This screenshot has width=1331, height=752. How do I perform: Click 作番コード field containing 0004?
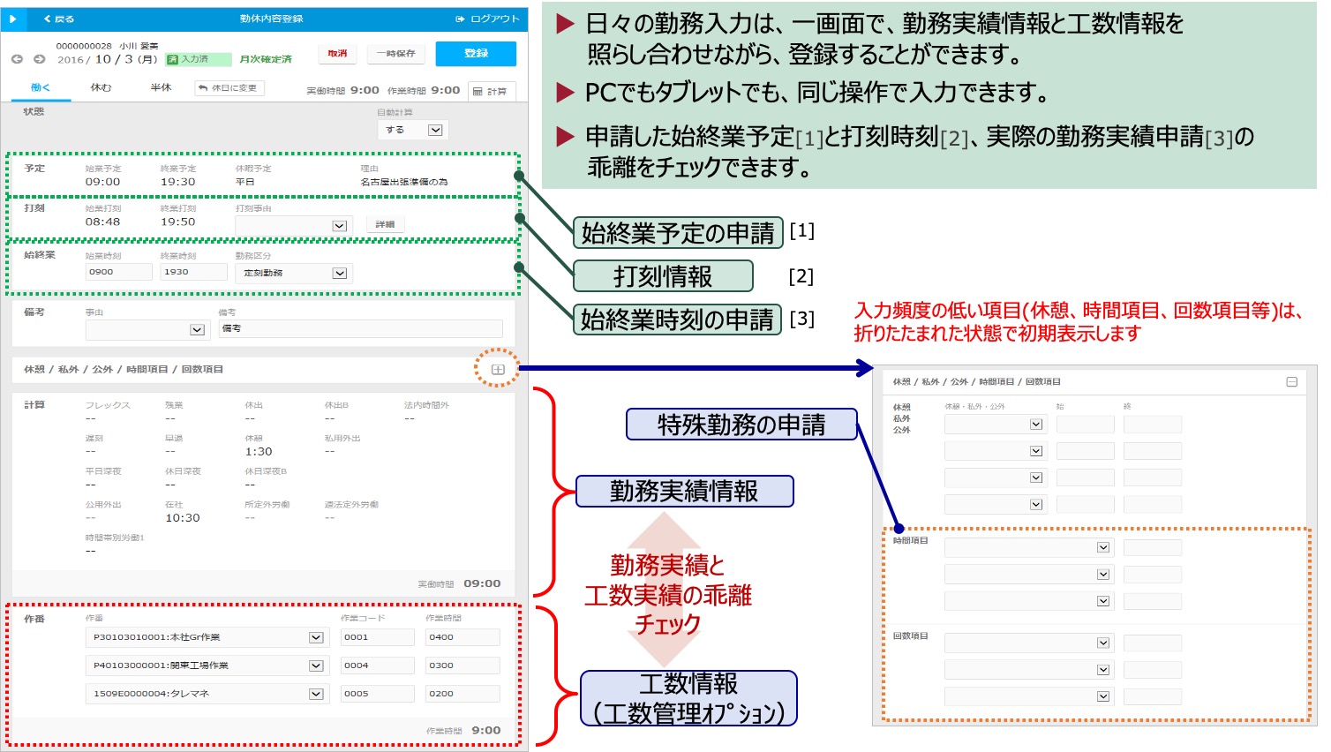377,666
